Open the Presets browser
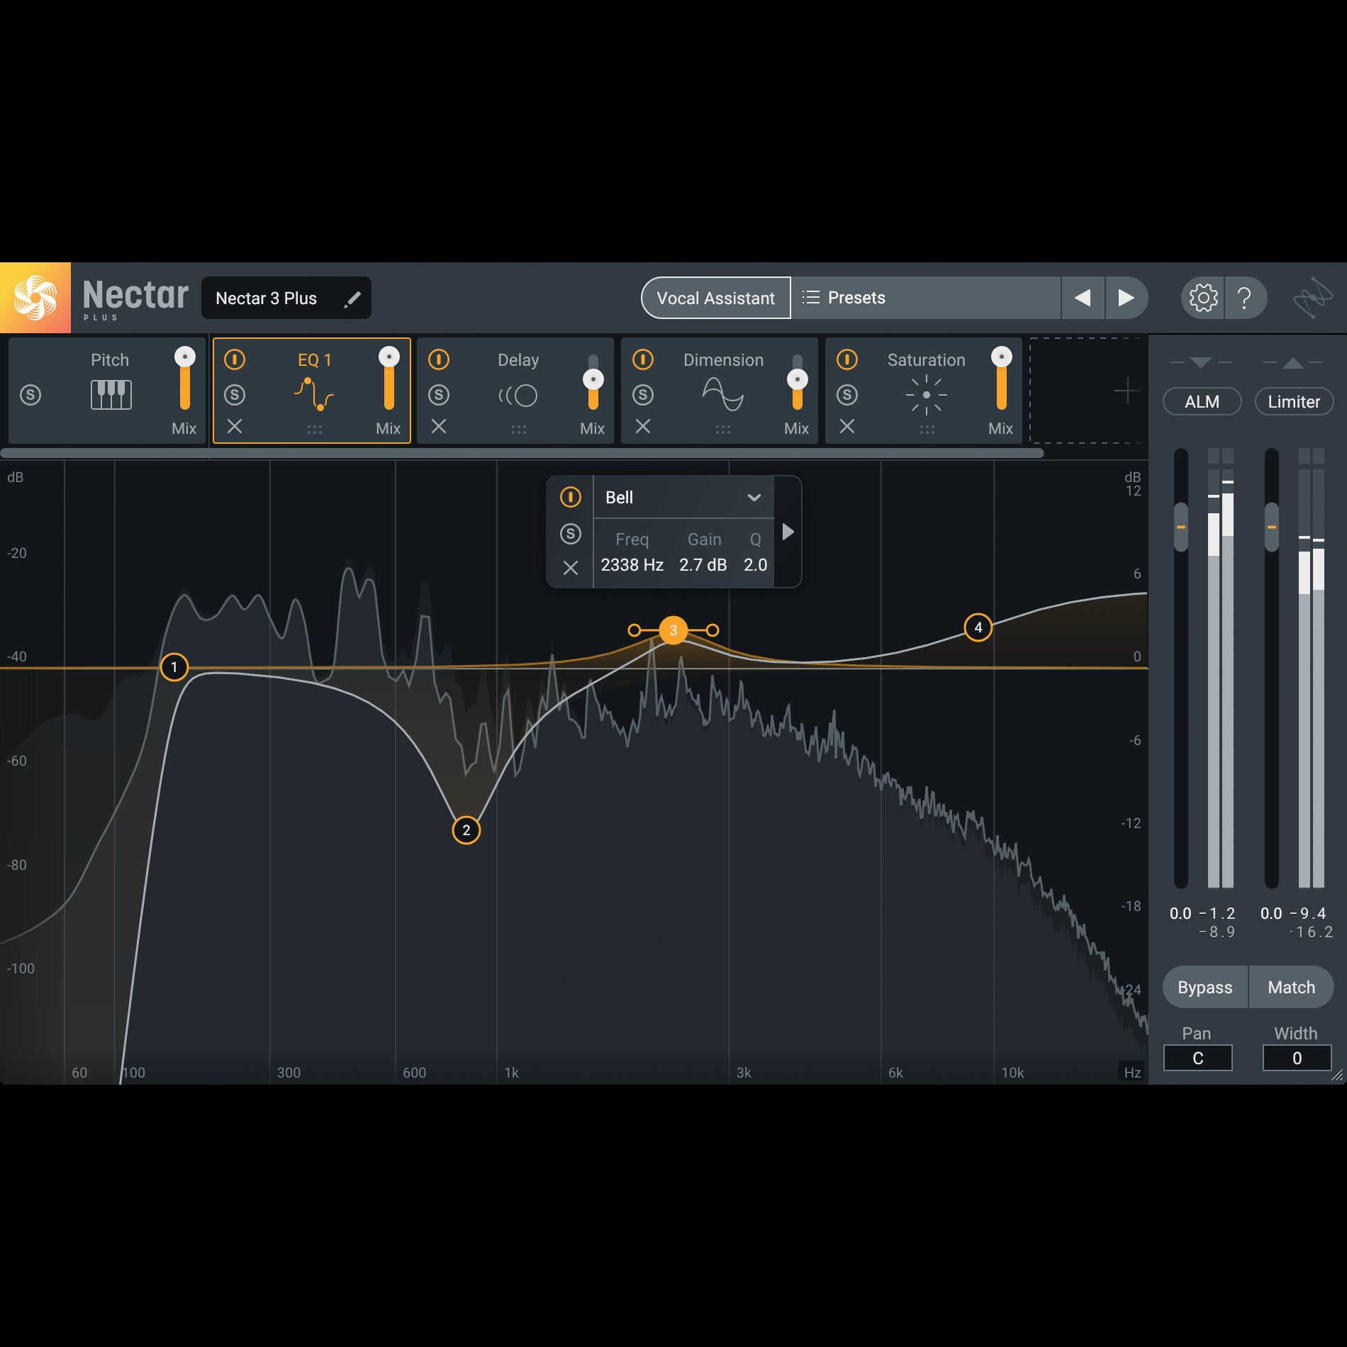Viewport: 1347px width, 1347px height. click(926, 298)
